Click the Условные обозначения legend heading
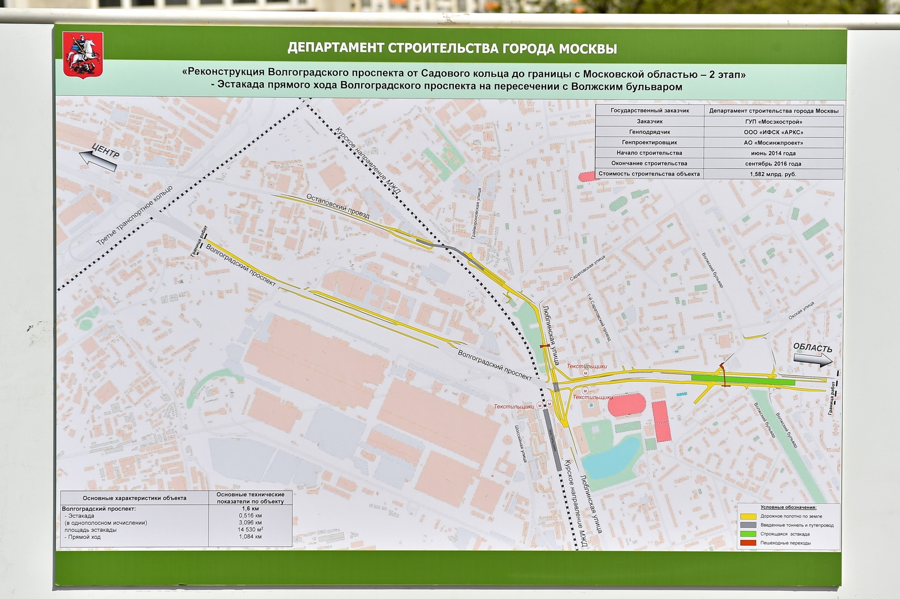 (788, 507)
